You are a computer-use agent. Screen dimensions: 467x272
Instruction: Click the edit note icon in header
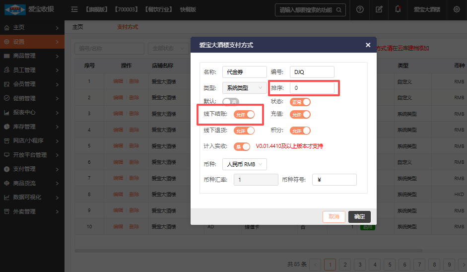pos(379,9)
